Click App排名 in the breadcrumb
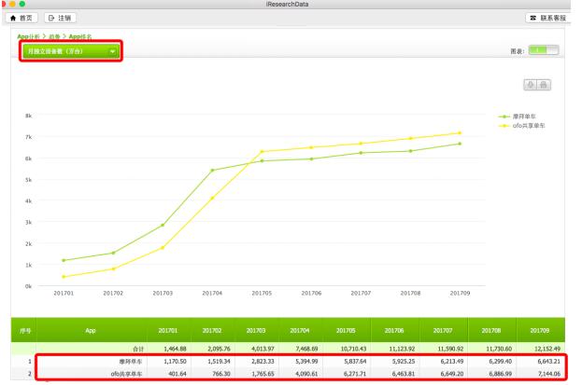 (80, 36)
